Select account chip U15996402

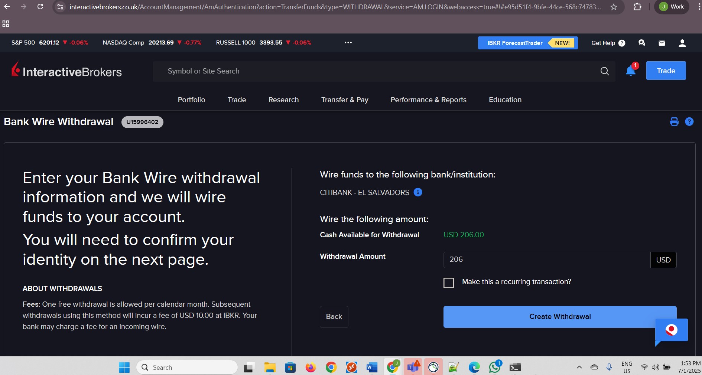pyautogui.click(x=142, y=122)
